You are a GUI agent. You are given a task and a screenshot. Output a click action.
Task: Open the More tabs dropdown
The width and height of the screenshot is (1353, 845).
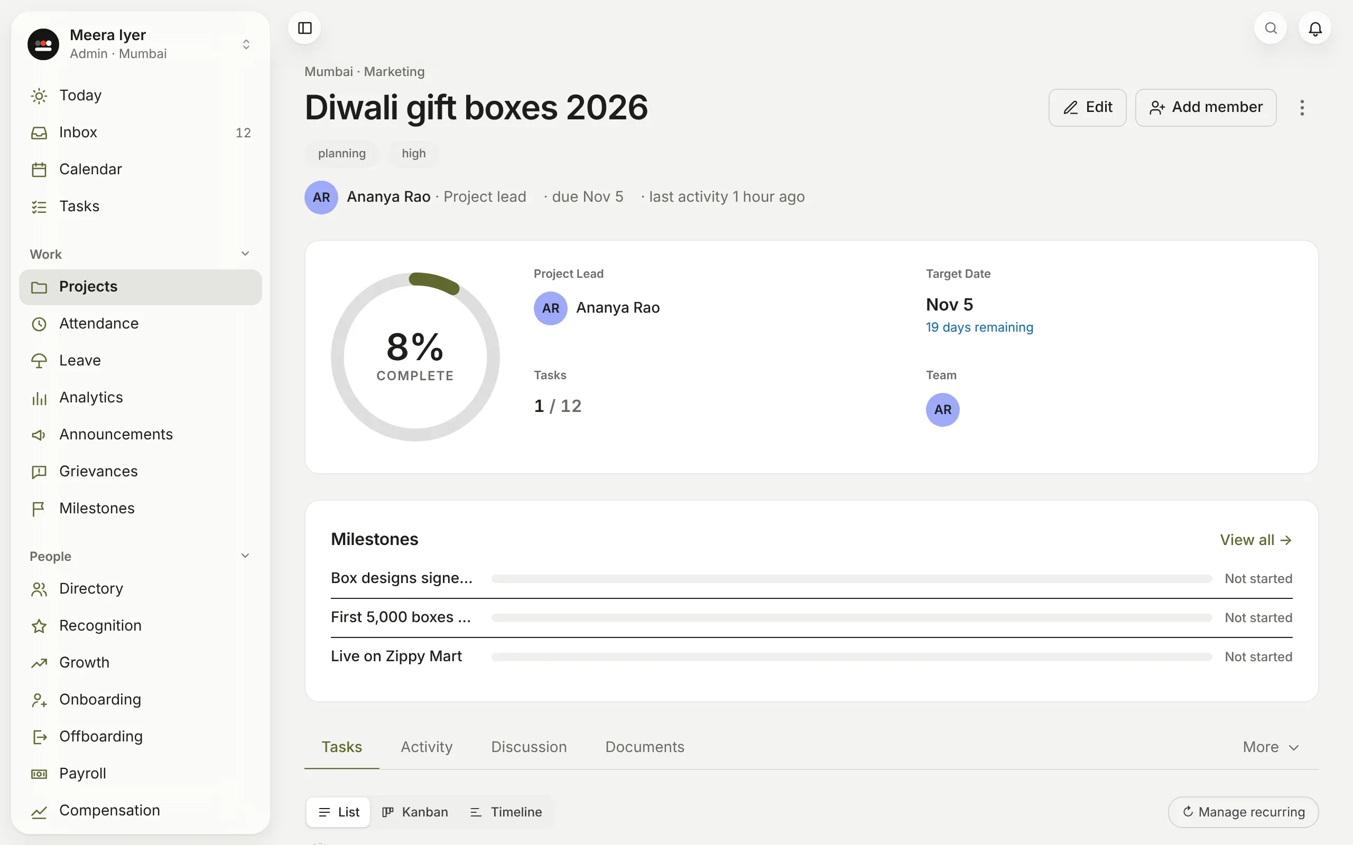click(1270, 747)
